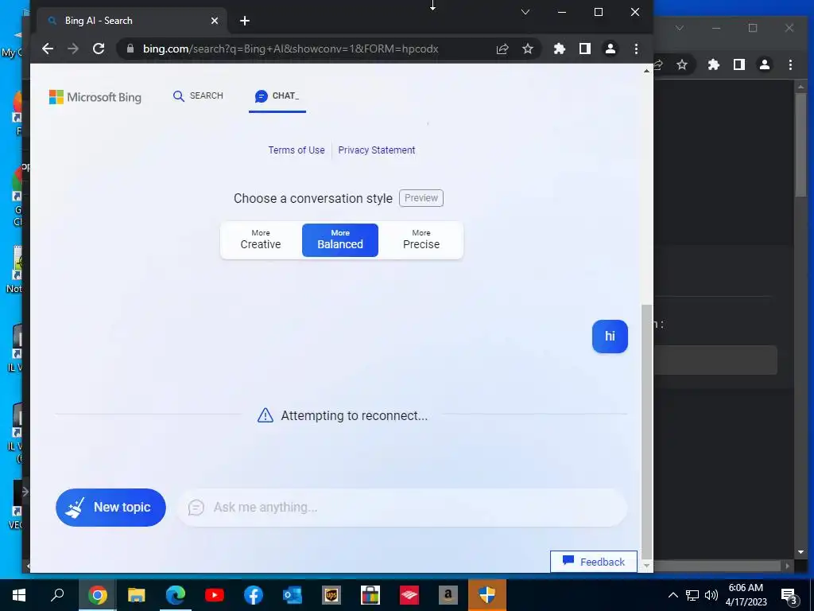Open Chrome profile avatar
The height and width of the screenshot is (611, 814).
pos(610,49)
